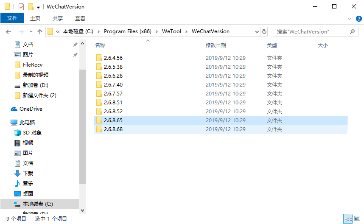The height and width of the screenshot is (224, 364).
Task: Open the quick access toolbar customize dropdown
Action: (38, 7)
